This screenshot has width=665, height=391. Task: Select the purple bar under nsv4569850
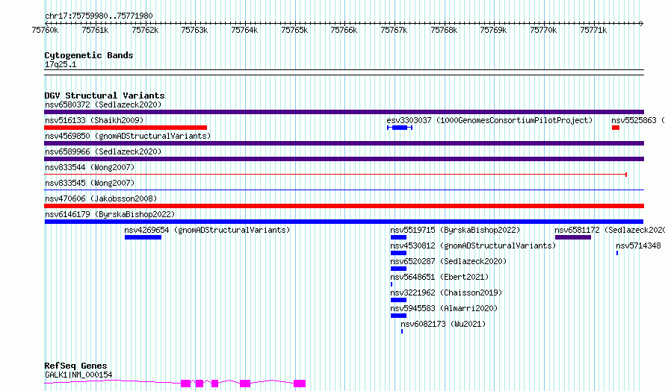pos(344,143)
